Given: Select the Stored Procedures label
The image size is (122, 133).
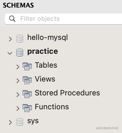Looking at the screenshot, I should tap(67, 93).
